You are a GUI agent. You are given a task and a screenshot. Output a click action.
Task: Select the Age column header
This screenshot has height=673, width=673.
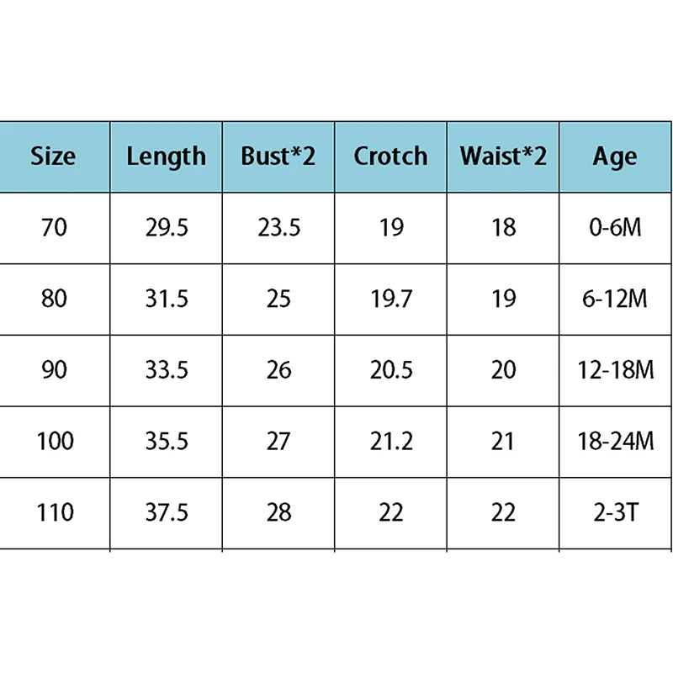pyautogui.click(x=615, y=156)
